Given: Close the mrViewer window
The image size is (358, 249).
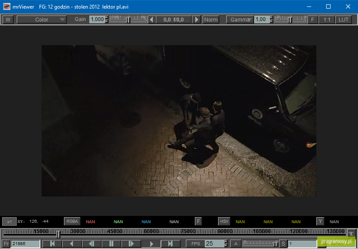Looking at the screenshot, I should point(348,6).
